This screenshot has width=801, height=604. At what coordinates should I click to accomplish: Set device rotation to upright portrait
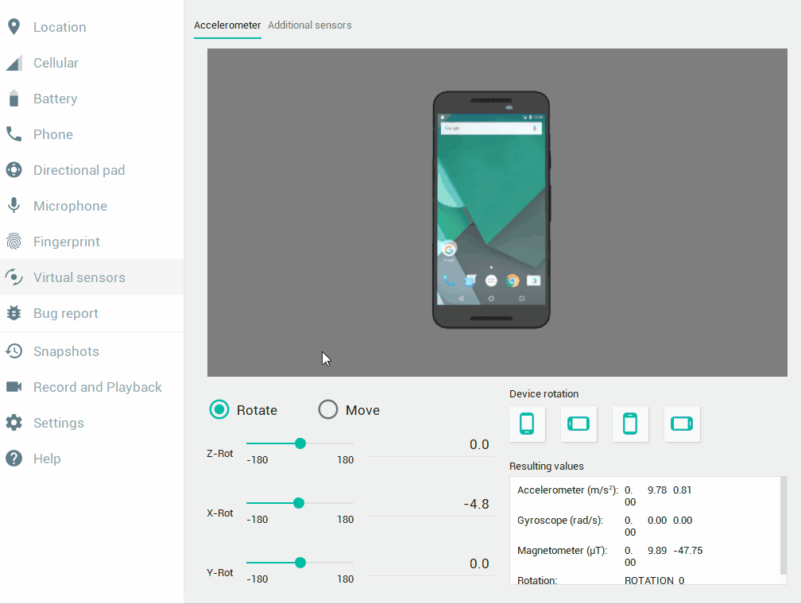(x=527, y=424)
